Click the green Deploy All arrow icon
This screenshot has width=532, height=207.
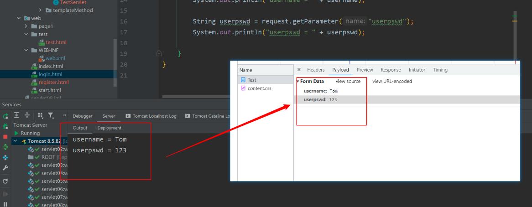click(x=5, y=147)
